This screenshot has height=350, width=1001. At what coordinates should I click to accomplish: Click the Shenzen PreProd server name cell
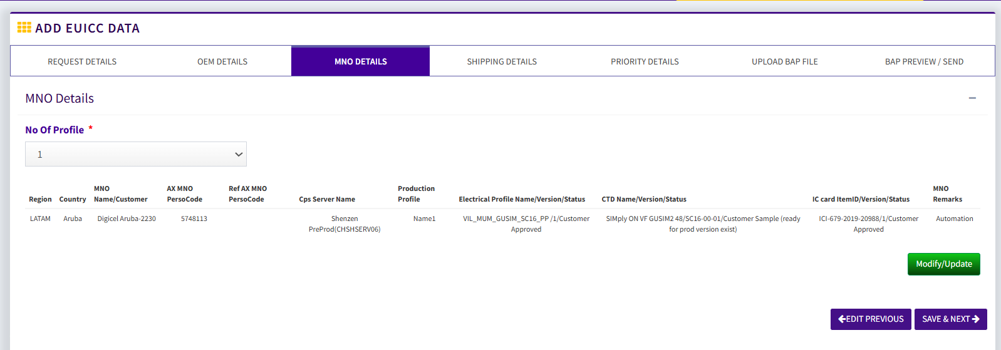(x=345, y=224)
